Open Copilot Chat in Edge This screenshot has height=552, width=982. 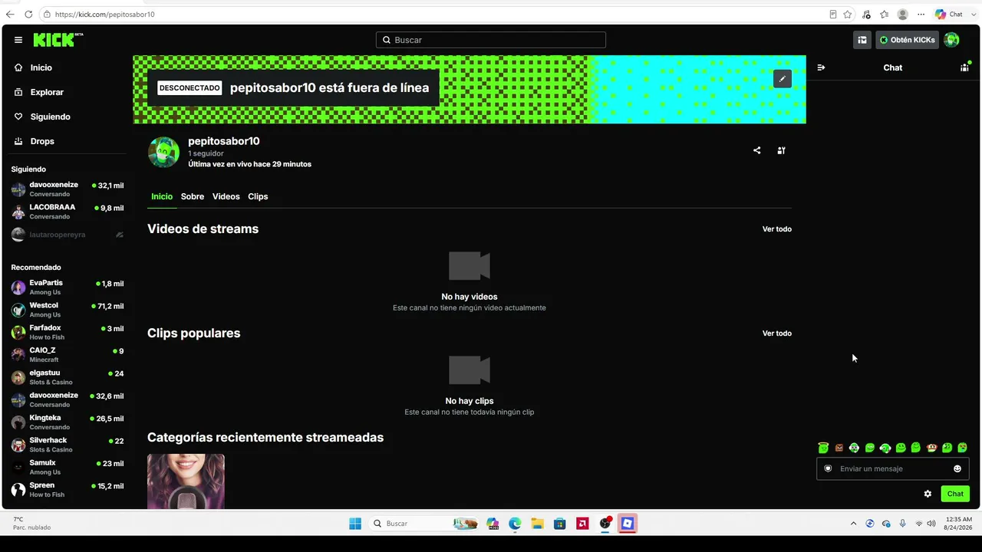pyautogui.click(x=949, y=14)
